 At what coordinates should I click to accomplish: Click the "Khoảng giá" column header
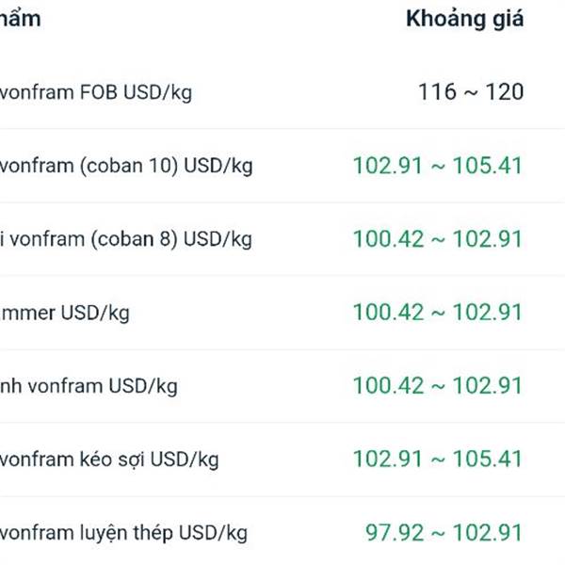coord(464,18)
